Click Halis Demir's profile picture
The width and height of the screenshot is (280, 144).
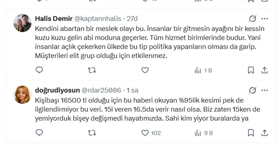[22, 23]
